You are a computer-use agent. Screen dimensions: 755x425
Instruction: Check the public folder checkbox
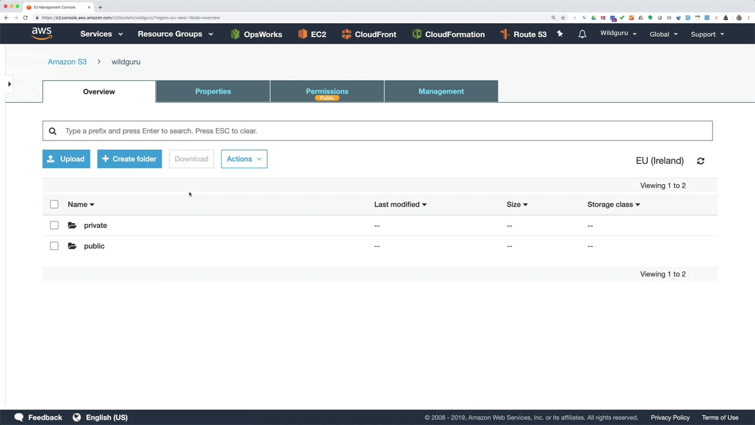(54, 246)
